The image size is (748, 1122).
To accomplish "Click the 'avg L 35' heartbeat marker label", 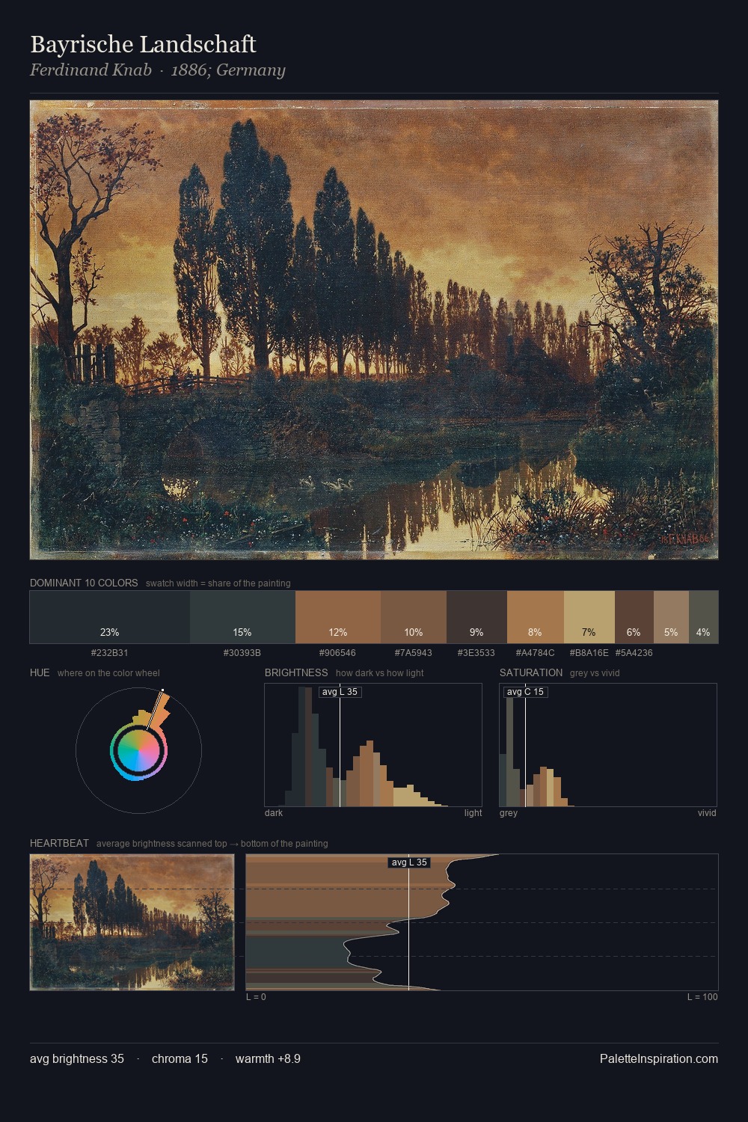I will coord(408,862).
